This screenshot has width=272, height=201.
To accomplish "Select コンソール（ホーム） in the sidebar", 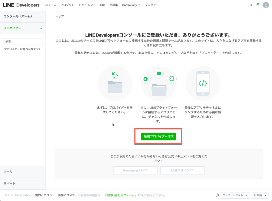I will tap(18, 17).
